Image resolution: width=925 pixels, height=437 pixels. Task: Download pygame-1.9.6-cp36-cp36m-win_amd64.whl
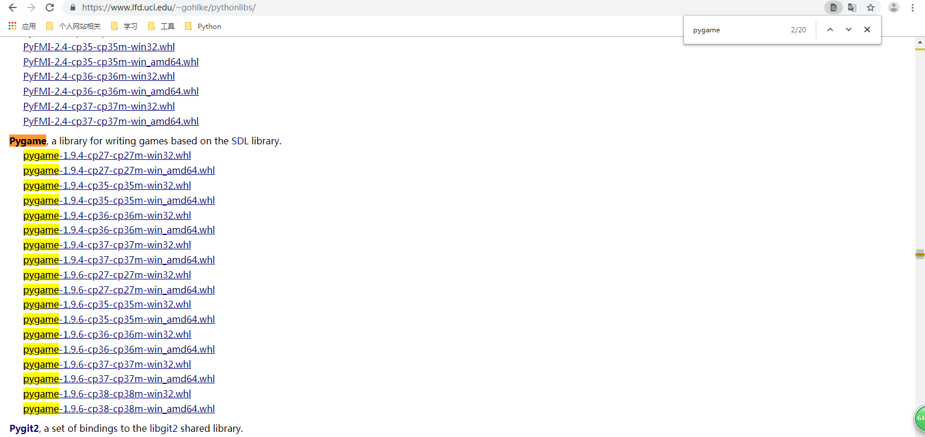pyautogui.click(x=119, y=349)
